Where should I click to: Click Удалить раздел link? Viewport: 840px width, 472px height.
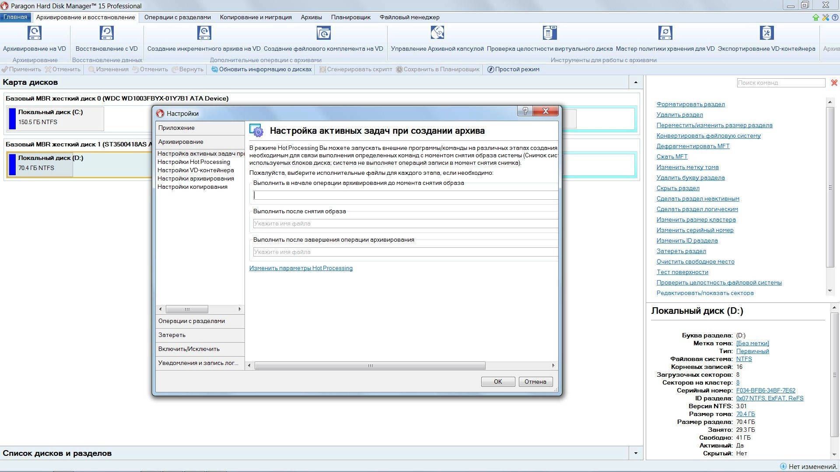(x=680, y=115)
